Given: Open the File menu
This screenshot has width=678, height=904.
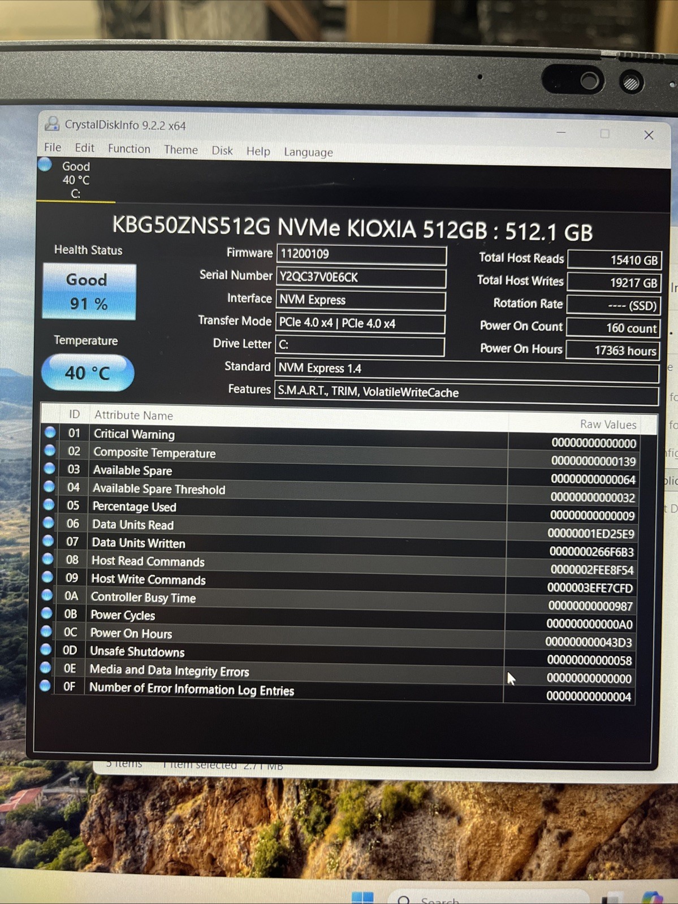Looking at the screenshot, I should 53,148.
